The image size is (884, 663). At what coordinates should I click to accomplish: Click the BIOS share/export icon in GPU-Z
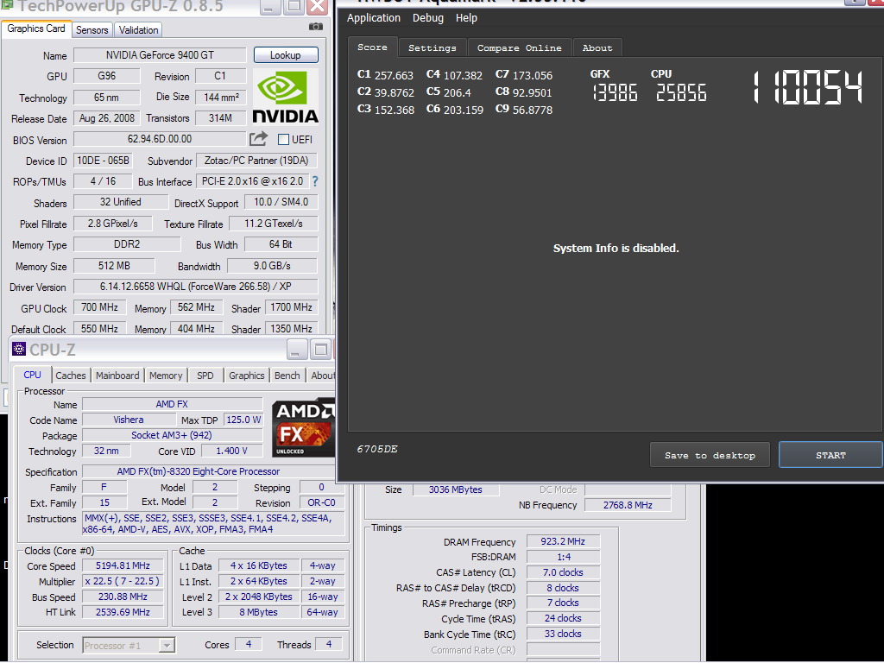point(258,138)
